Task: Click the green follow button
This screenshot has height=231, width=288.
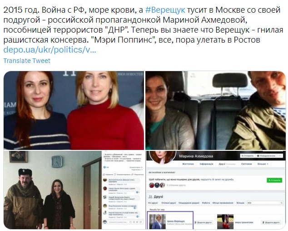Action: (274, 180)
